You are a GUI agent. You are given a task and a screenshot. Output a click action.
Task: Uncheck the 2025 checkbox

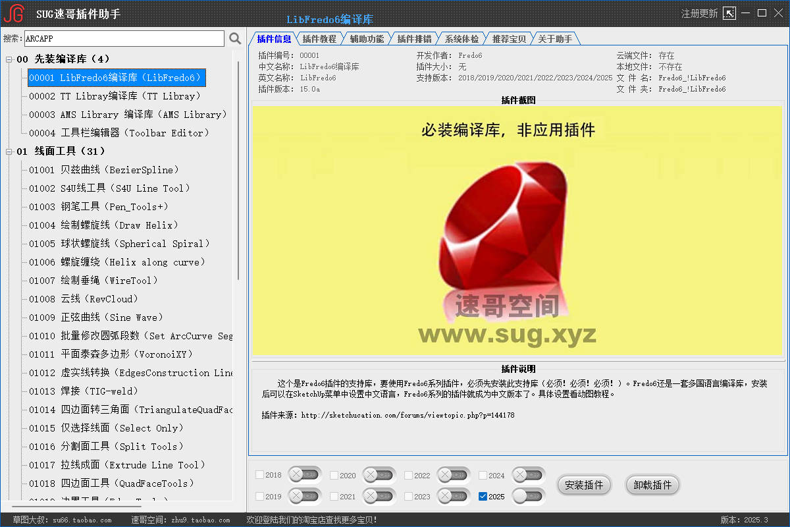pyautogui.click(x=483, y=496)
